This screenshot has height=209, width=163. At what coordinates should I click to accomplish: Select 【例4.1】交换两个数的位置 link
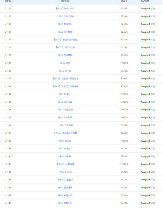(x=65, y=78)
